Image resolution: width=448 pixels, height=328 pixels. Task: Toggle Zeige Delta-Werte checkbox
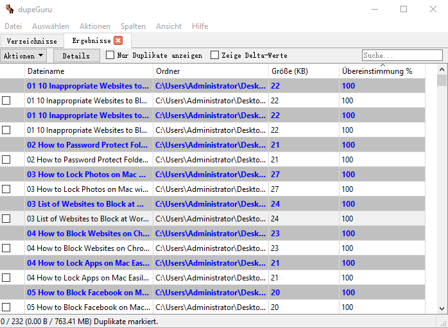click(215, 55)
